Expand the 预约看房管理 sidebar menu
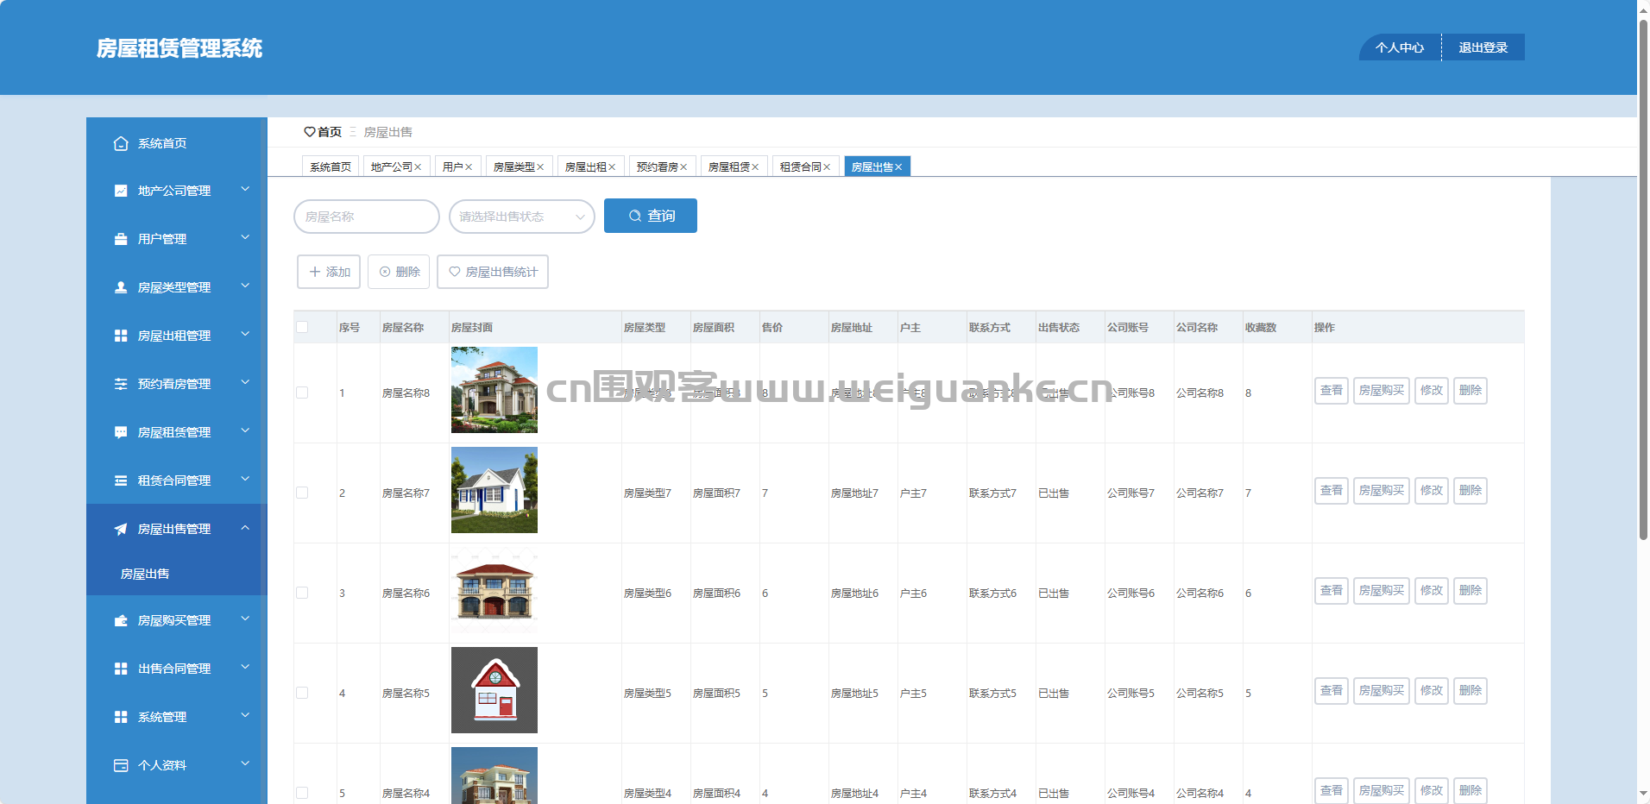 click(x=245, y=382)
